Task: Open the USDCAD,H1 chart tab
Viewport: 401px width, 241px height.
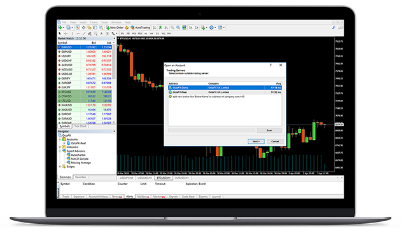Action: [144, 177]
